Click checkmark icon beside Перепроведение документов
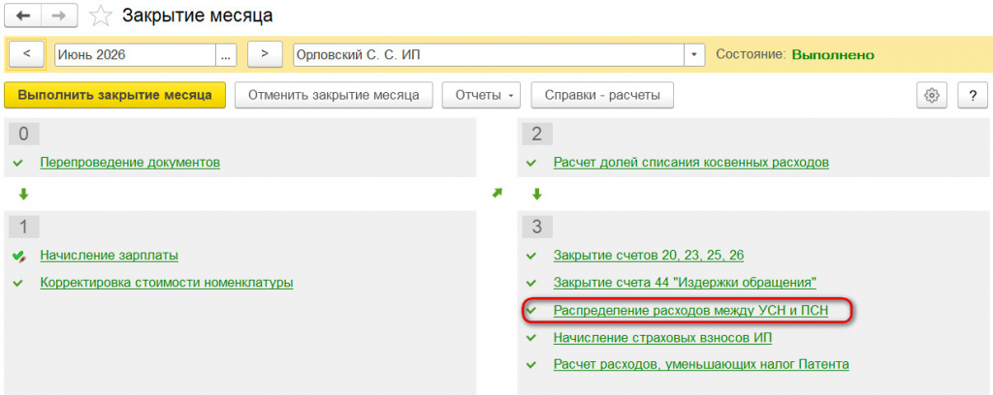This screenshot has height=395, width=993. [17, 164]
